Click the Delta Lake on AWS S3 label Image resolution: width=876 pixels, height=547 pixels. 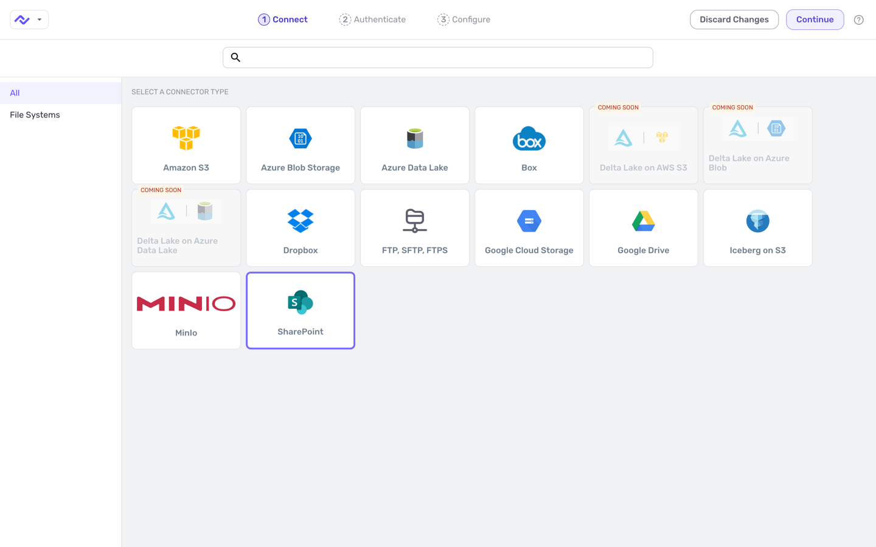[x=644, y=168]
